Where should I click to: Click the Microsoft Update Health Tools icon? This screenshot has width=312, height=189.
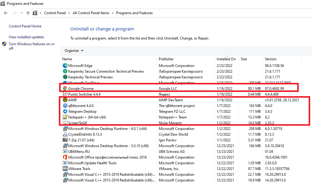(x=65, y=163)
